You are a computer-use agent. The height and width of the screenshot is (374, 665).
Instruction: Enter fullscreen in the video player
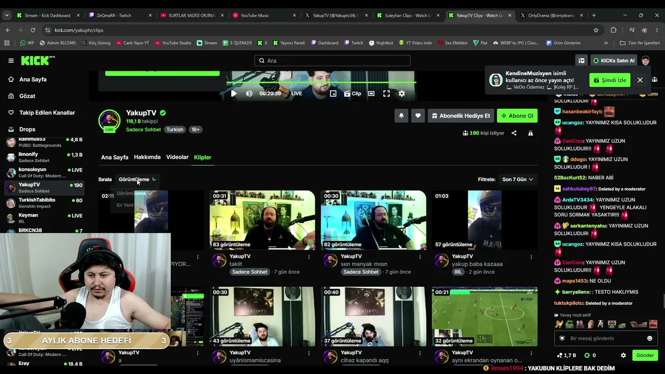click(x=387, y=94)
